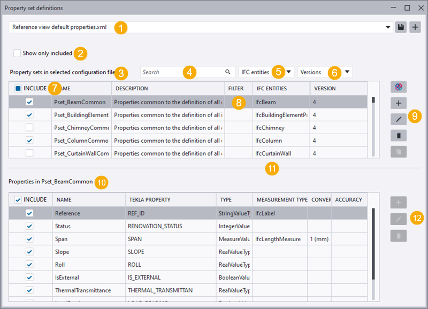Open the configuration file dropdown
The image size is (428, 309).
pyautogui.click(x=387, y=27)
